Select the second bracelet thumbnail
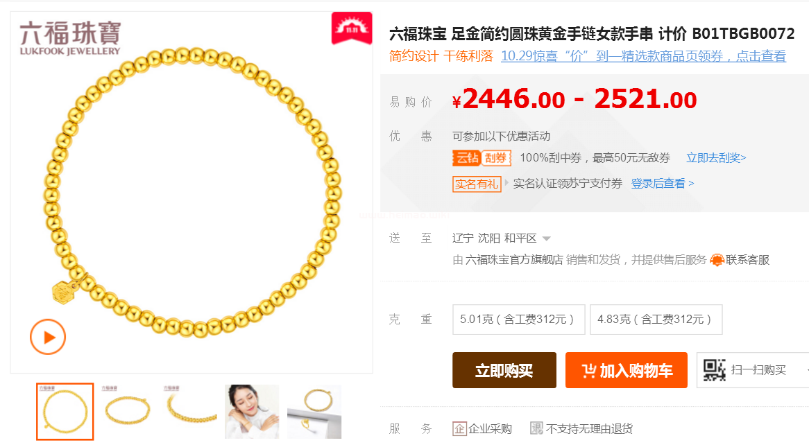 (x=128, y=412)
